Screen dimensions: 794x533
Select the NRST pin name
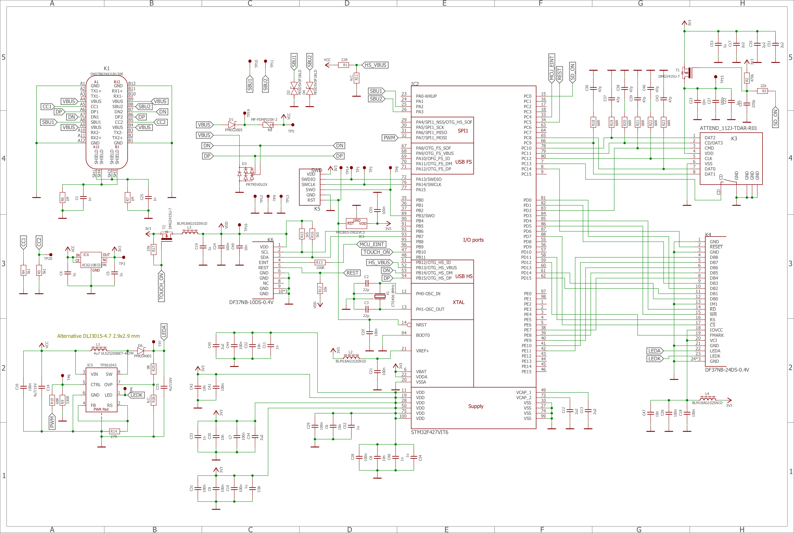pos(421,325)
